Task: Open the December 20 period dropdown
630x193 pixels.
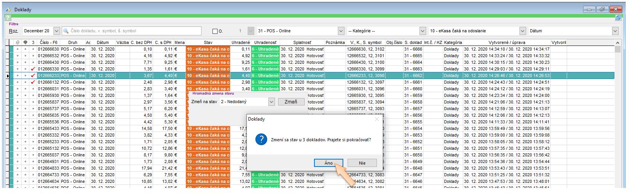Action: (57, 31)
